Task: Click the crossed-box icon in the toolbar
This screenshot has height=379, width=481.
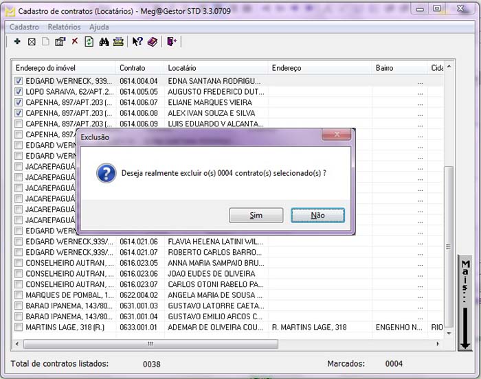Action: [x=32, y=42]
